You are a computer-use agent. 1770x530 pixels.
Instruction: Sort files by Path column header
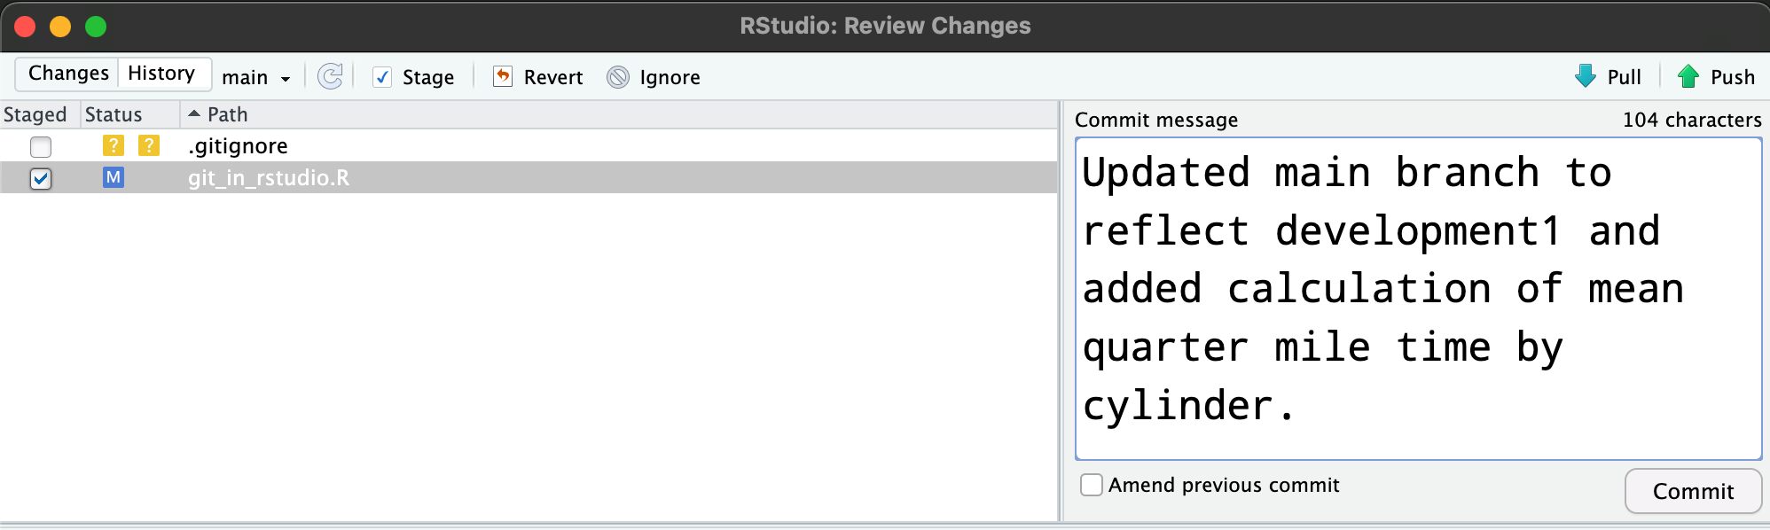[x=227, y=114]
